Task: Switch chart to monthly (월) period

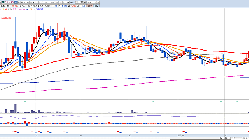Action: pos(22,2)
